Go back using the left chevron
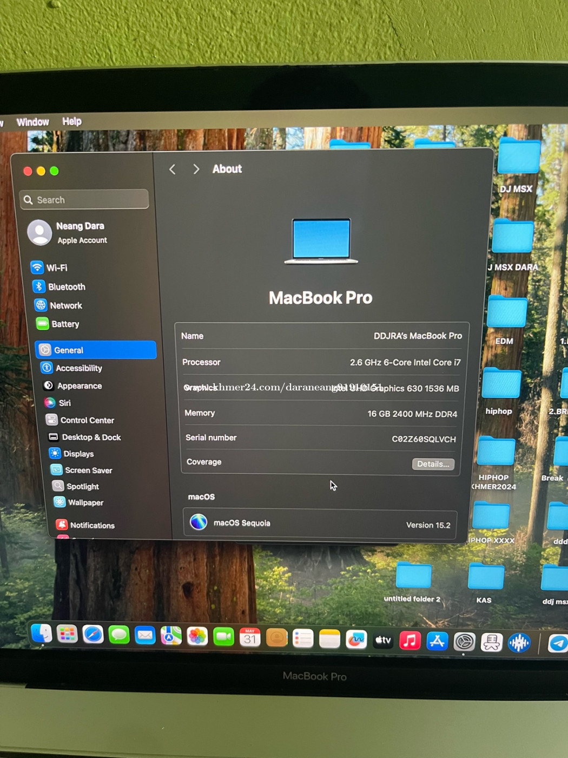Viewport: 568px width, 758px height. click(x=173, y=169)
